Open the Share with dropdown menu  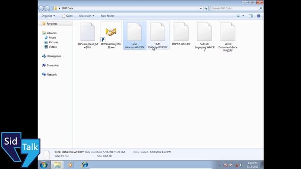pos(87,16)
